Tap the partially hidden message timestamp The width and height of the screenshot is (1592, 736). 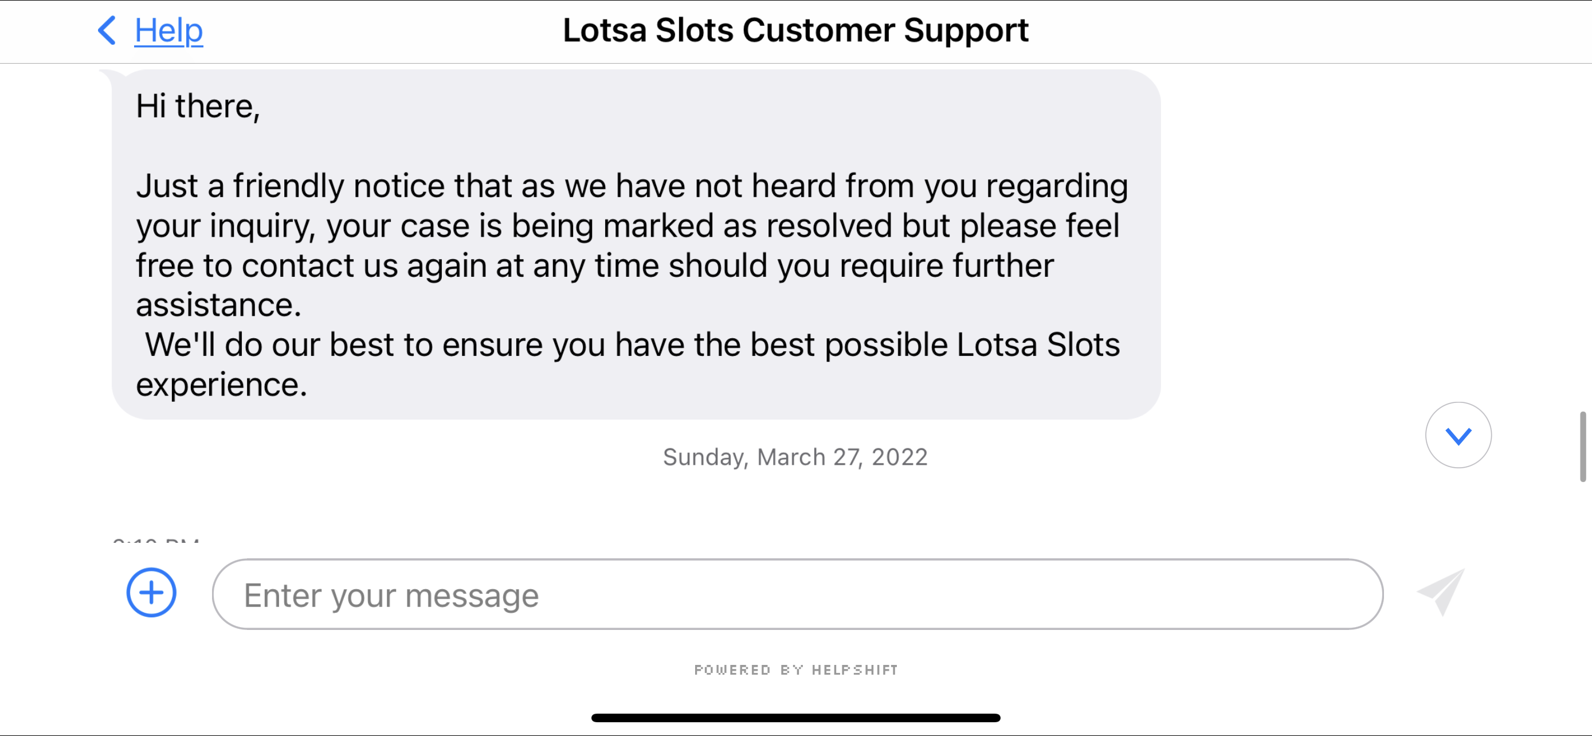[156, 541]
